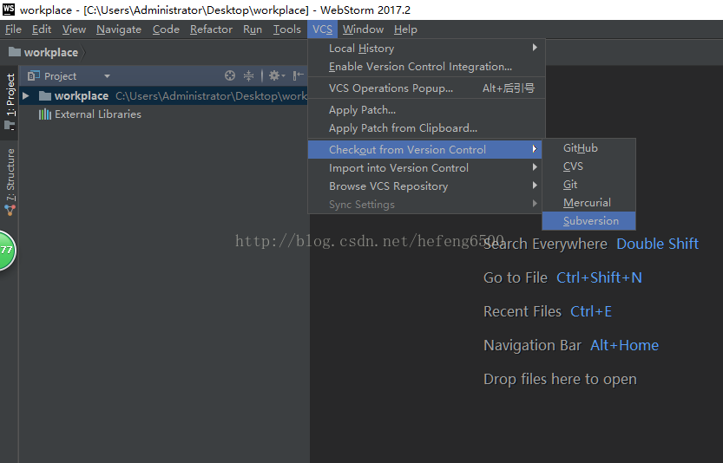This screenshot has width=723, height=463.
Task: Open the View menu
Action: 75,29
